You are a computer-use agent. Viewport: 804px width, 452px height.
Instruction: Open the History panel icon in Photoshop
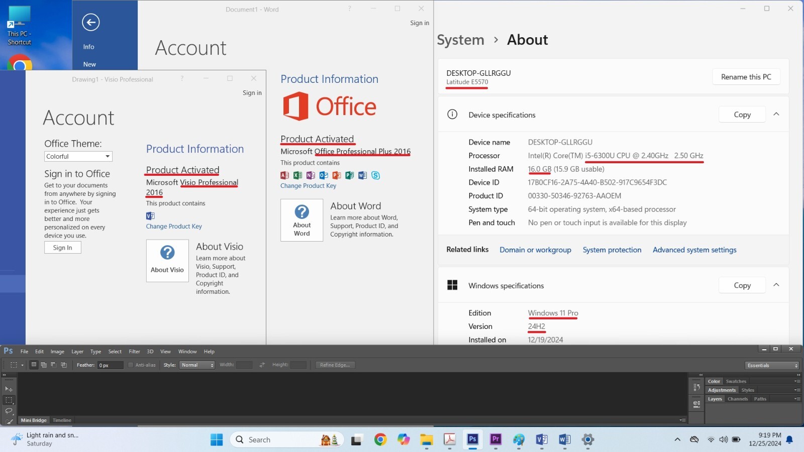(696, 387)
